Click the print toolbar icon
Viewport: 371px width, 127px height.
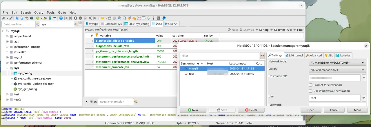click(x=32, y=18)
